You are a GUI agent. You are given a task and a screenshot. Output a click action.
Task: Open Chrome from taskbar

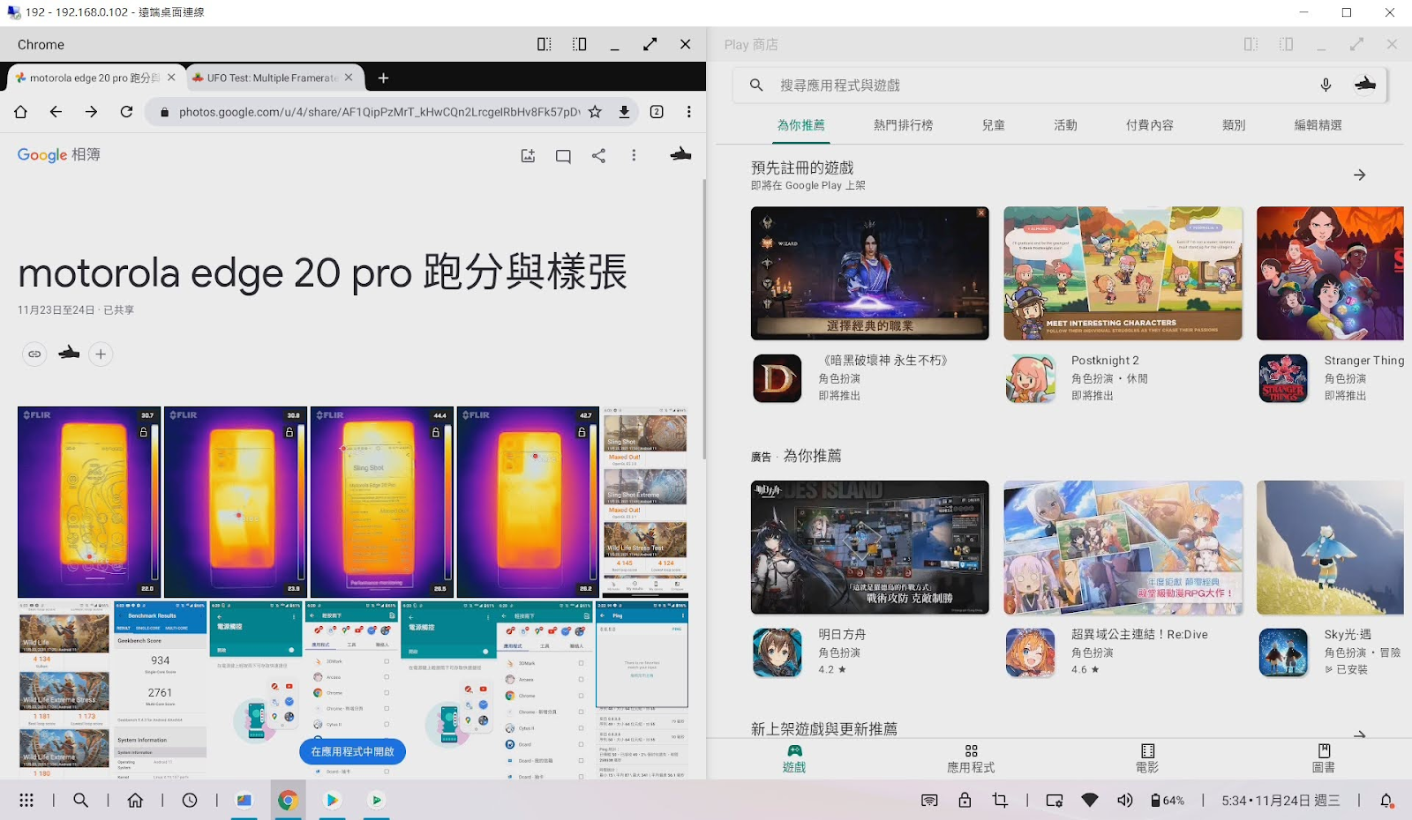pos(288,801)
